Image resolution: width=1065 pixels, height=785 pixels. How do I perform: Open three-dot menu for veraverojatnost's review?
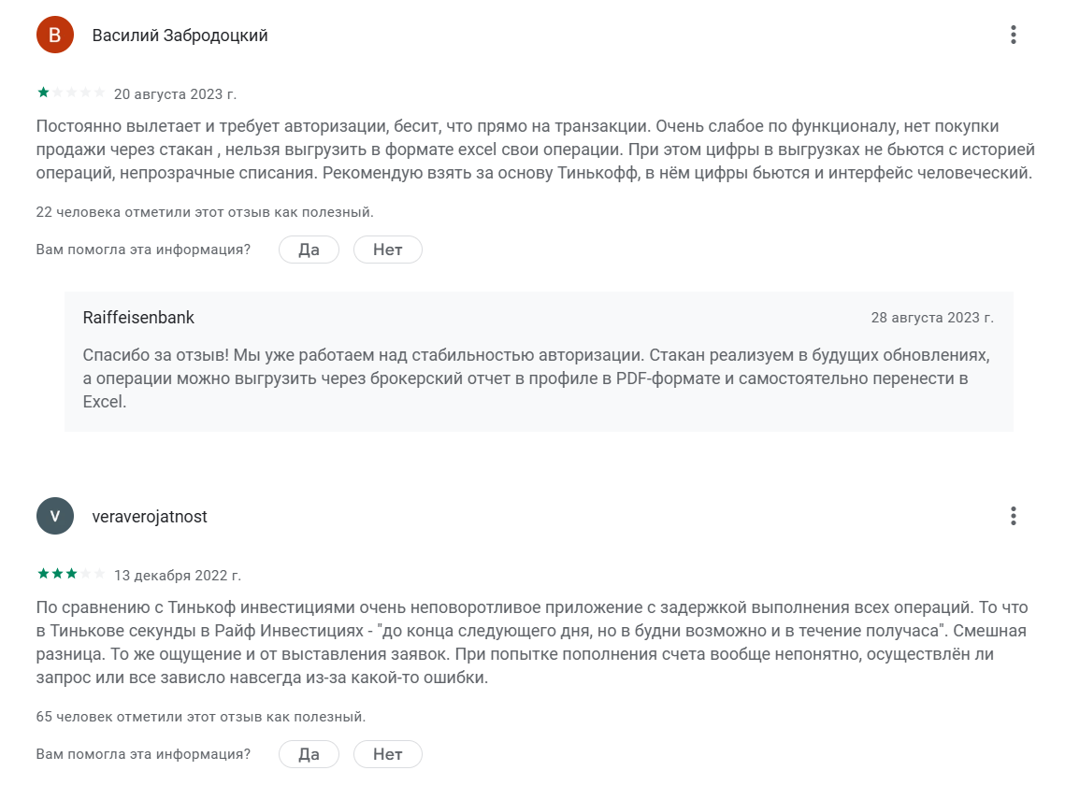pyautogui.click(x=1013, y=516)
